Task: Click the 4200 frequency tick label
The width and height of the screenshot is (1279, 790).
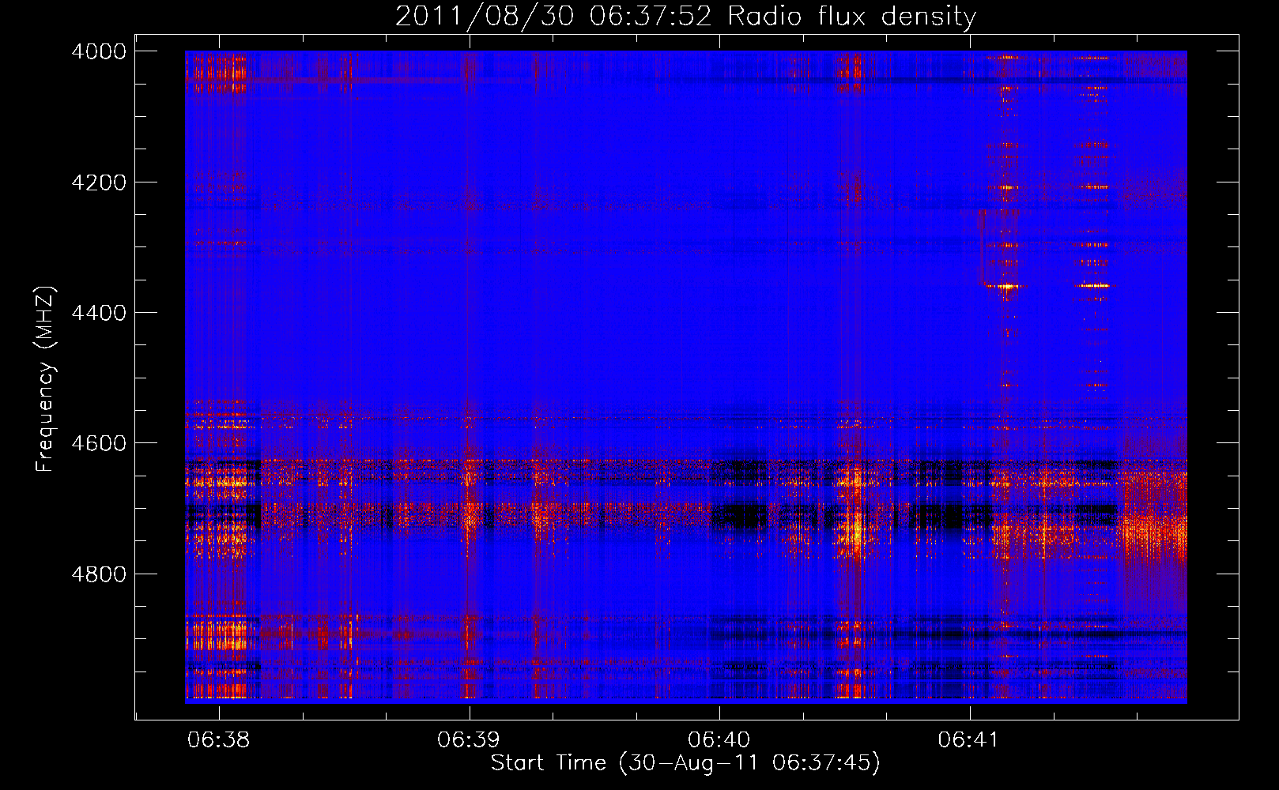Action: point(99,182)
